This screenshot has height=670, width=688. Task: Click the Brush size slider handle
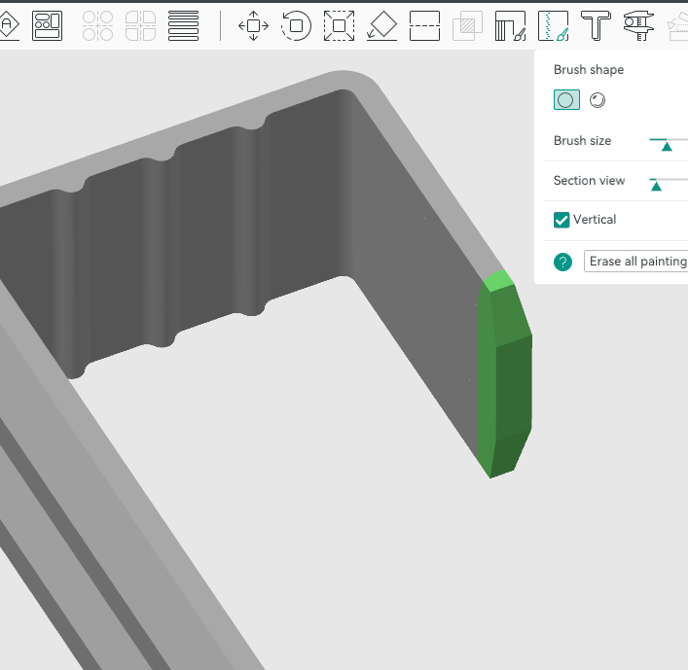[x=667, y=146]
